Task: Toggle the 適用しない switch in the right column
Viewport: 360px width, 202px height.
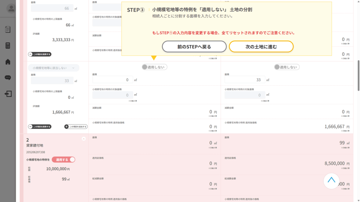Action: (x=287, y=67)
